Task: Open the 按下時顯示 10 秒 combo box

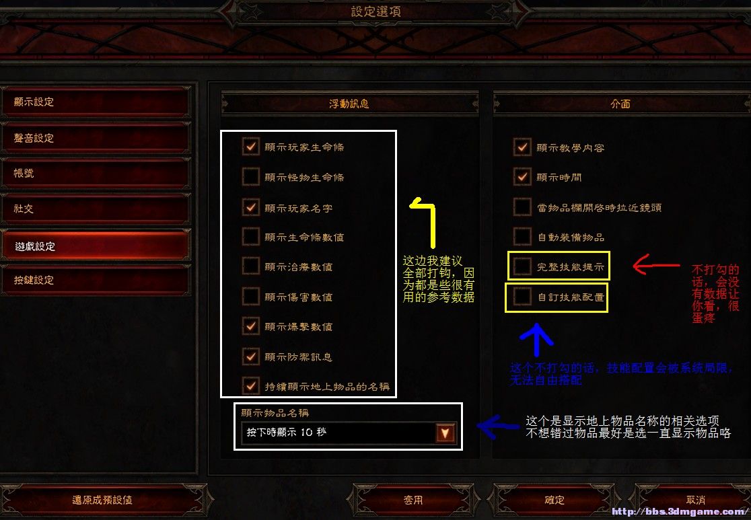Action: [x=348, y=433]
